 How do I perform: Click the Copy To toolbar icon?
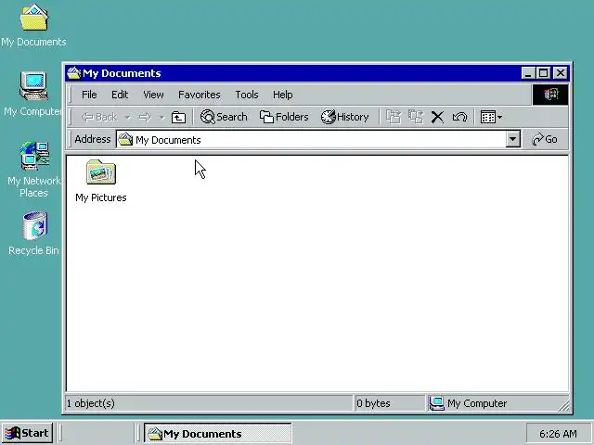pyautogui.click(x=416, y=117)
